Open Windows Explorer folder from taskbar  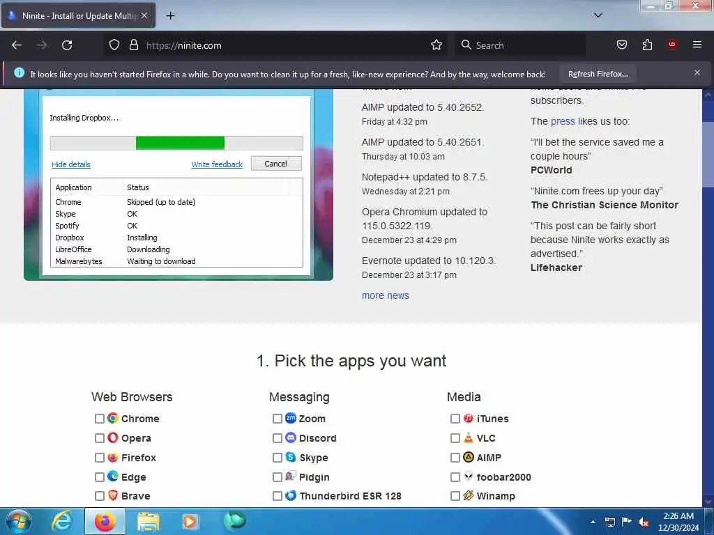point(148,521)
